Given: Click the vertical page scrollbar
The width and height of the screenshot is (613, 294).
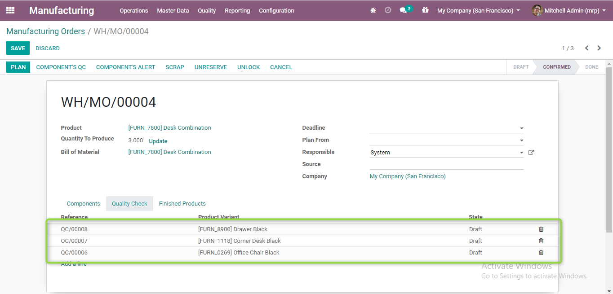Looking at the screenshot, I should [609, 150].
